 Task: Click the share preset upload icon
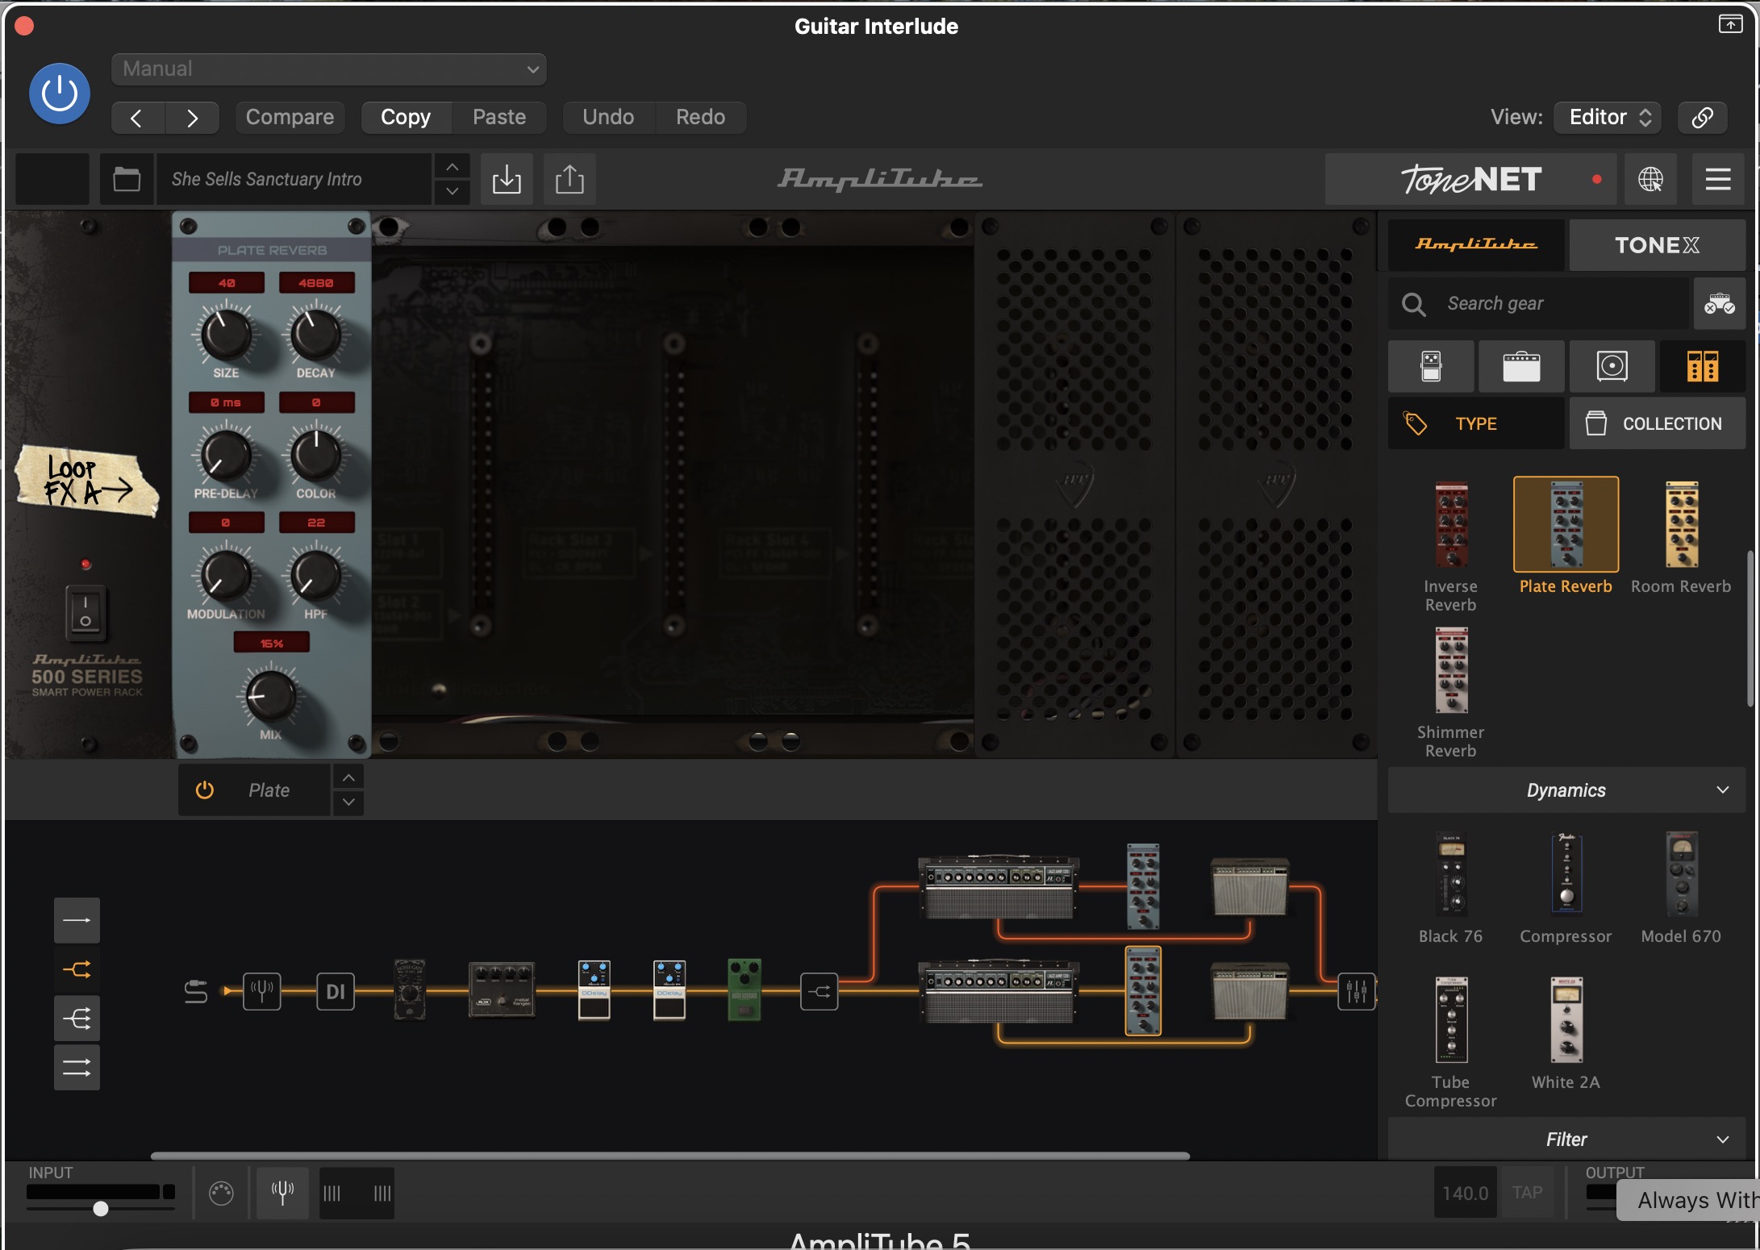pyautogui.click(x=569, y=179)
